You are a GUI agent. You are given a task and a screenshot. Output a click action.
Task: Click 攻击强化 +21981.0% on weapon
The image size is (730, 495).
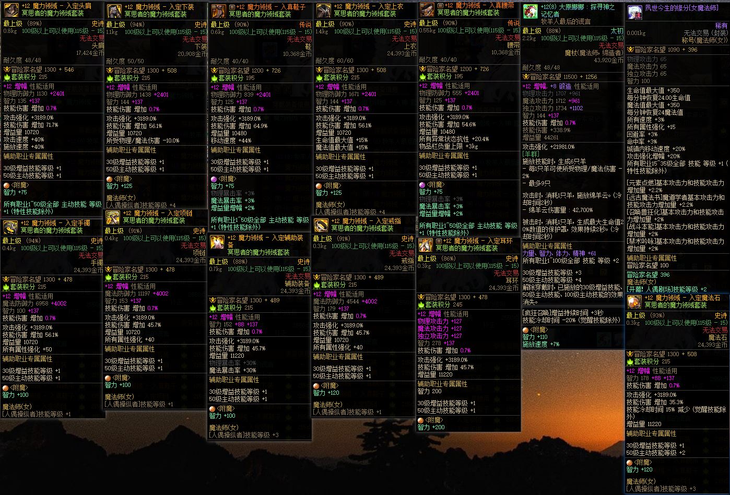549,147
